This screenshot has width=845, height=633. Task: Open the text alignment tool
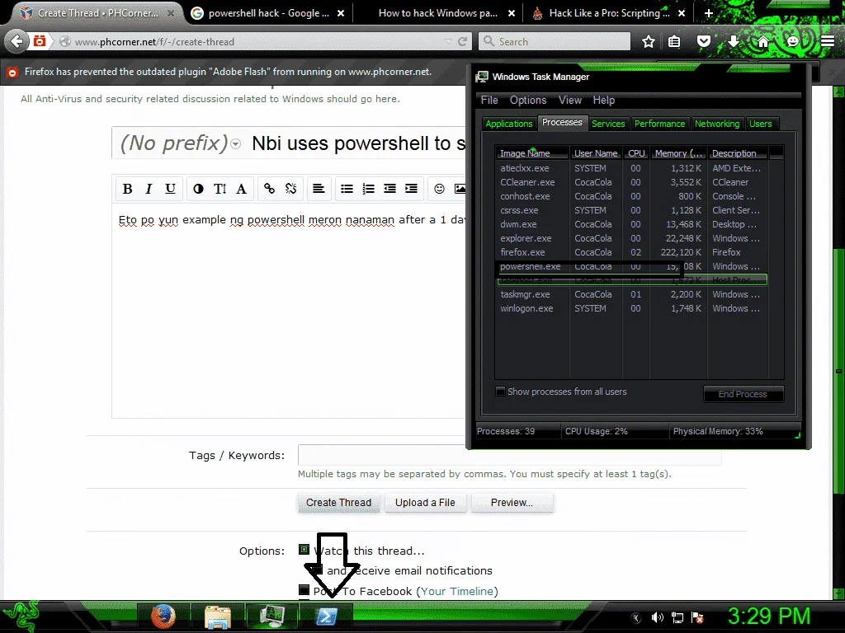tap(319, 189)
